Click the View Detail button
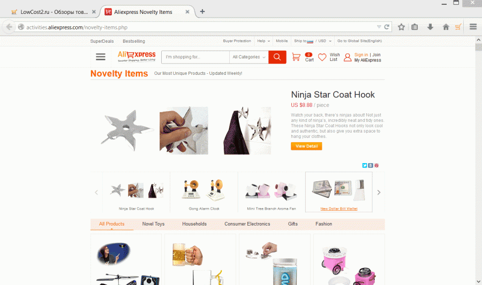The image size is (482, 285). tap(306, 147)
